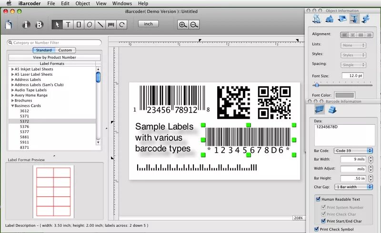Open the Bar Code type dropdown
This screenshot has width=381, height=233.
[353, 151]
